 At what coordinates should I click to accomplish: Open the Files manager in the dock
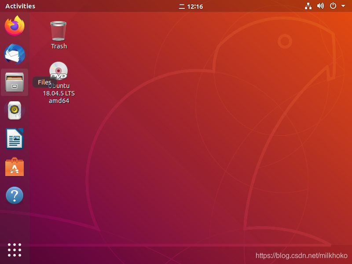15,82
